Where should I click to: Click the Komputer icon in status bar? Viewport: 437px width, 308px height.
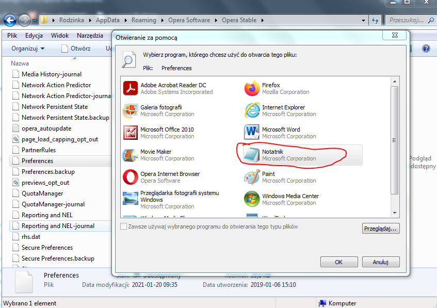tap(322, 303)
